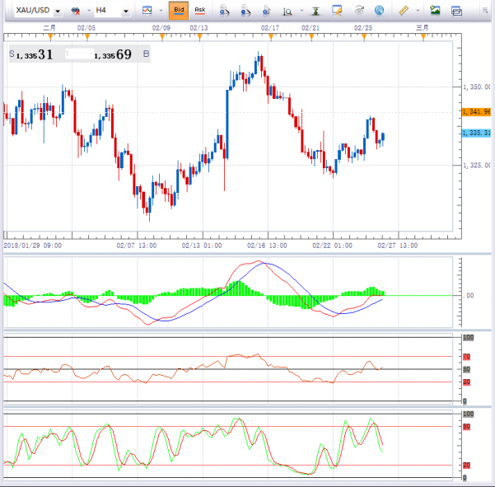The width and height of the screenshot is (495, 487).
Task: Click the orange 1,341.90 price level label
Action: point(477,111)
